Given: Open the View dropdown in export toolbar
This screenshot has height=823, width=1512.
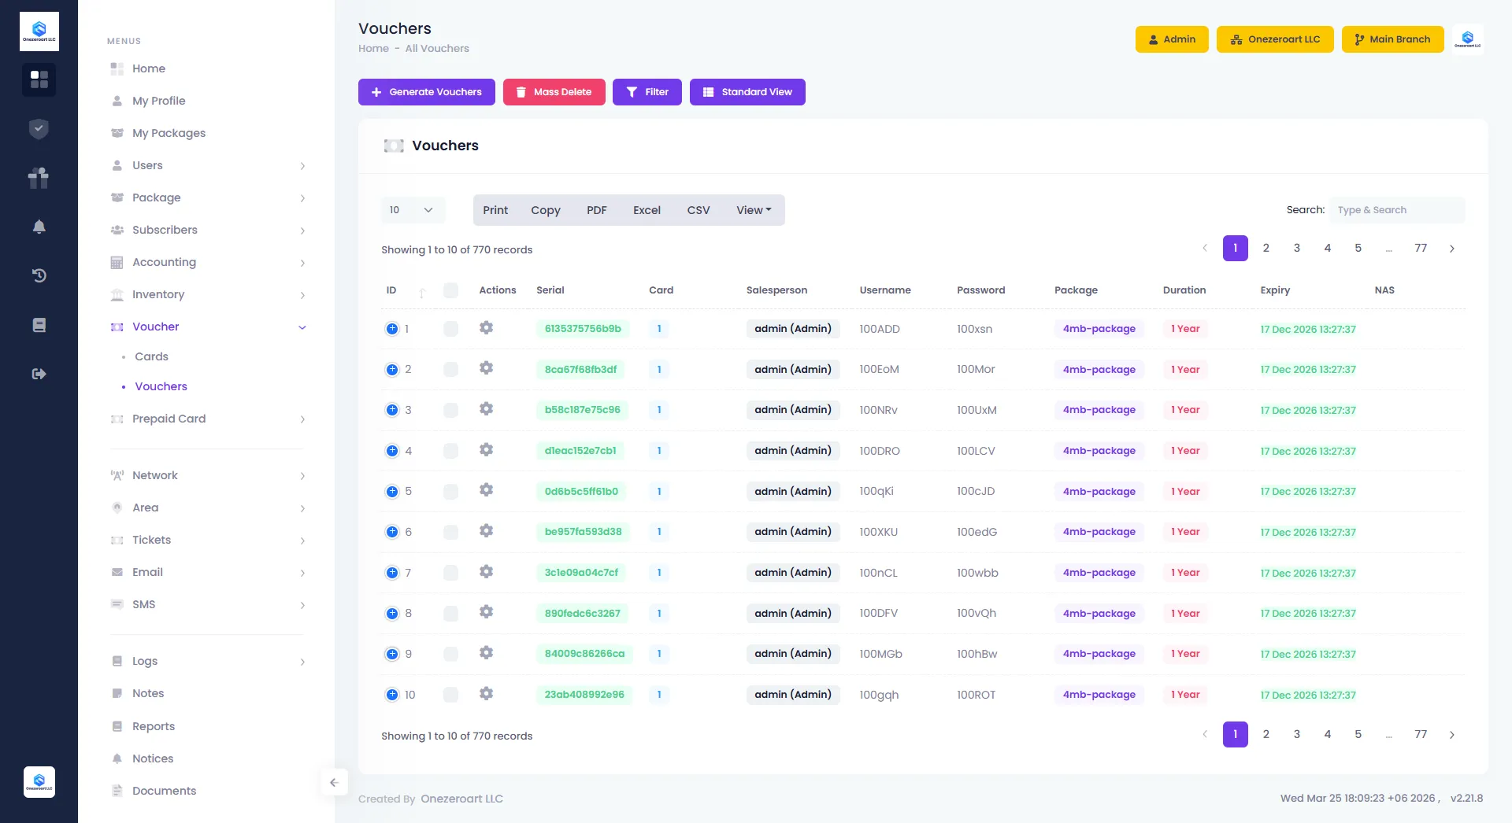Looking at the screenshot, I should click(754, 210).
